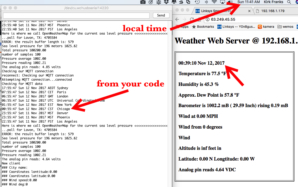Open the Dropbox menu bar icon
Image resolution: width=298 pixels, height=187 pixels.
[x=166, y=2]
